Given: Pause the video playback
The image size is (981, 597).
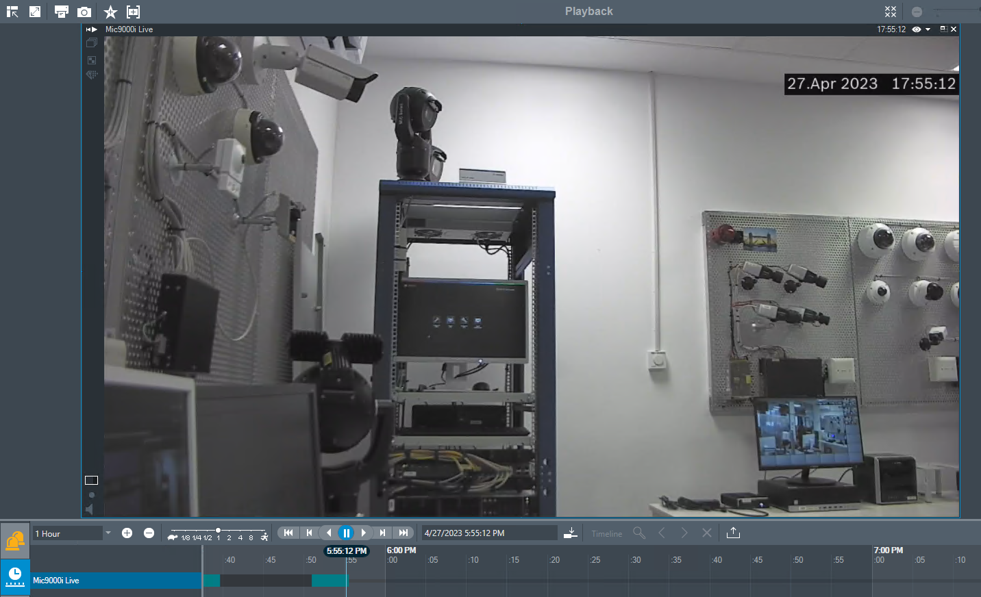Looking at the screenshot, I should (x=346, y=533).
